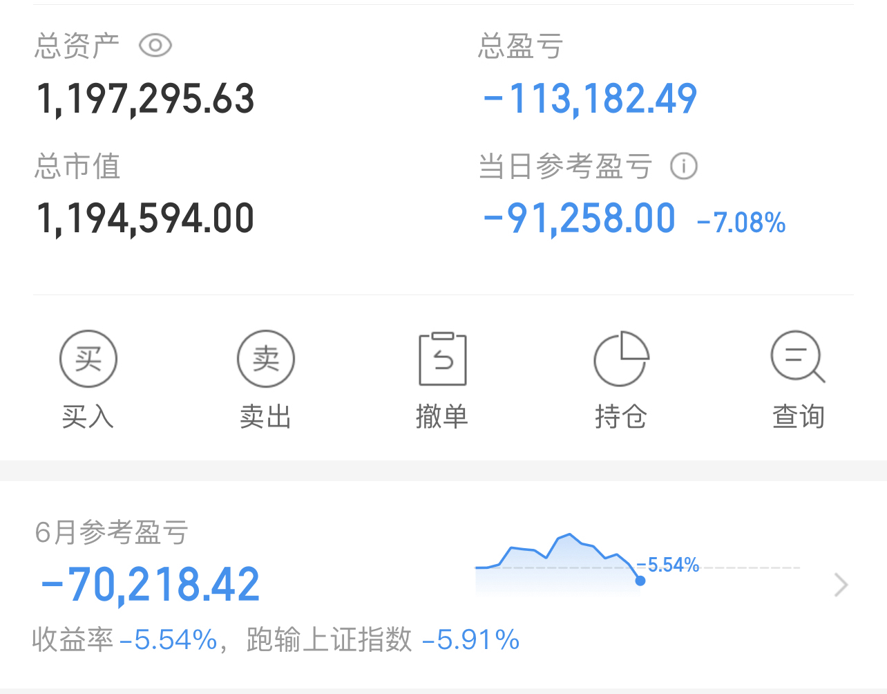Choose the 持仓 label
887x694 pixels.
[620, 417]
